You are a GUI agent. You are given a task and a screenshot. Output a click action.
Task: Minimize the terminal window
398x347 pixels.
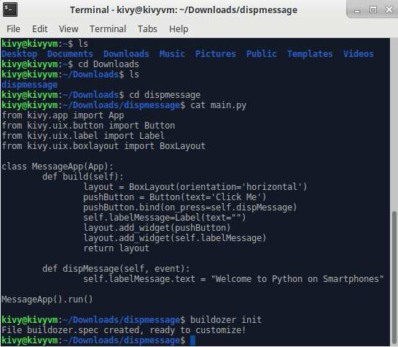coord(357,10)
